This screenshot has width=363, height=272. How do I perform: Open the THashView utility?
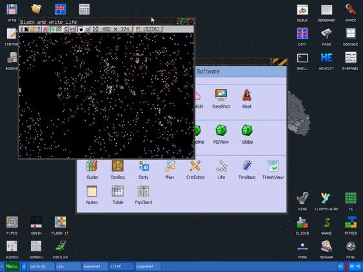point(273,169)
